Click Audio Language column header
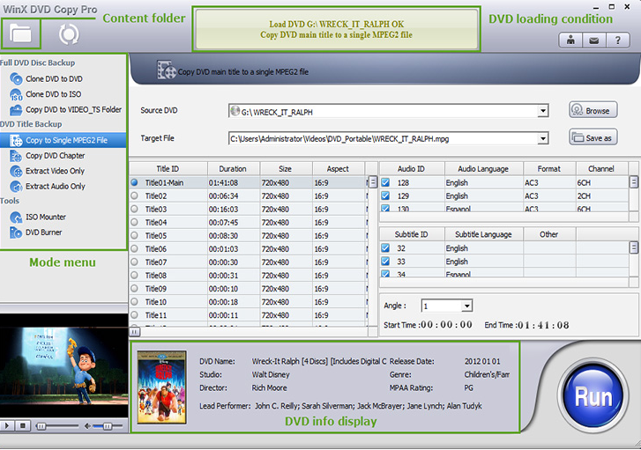Viewport: 641px width, 450px height. click(483, 169)
